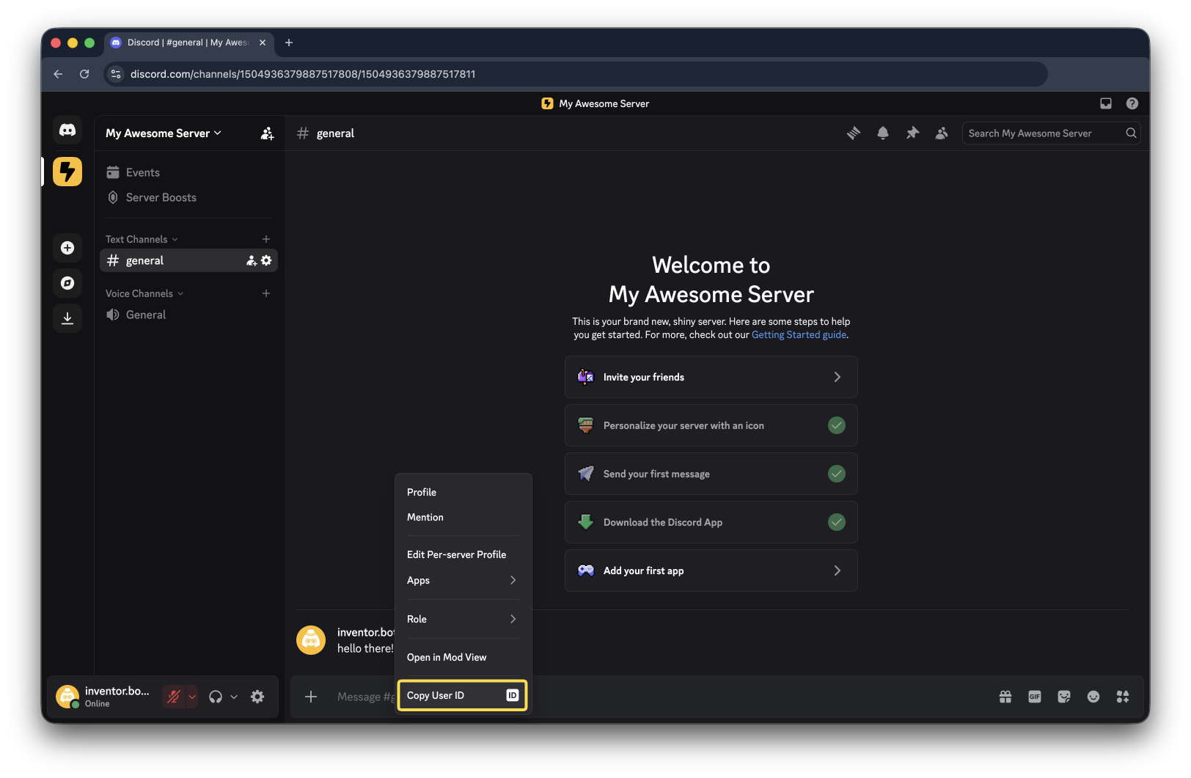This screenshot has width=1191, height=778.
Task: Open the Apps launcher icon
Action: [x=1123, y=697]
